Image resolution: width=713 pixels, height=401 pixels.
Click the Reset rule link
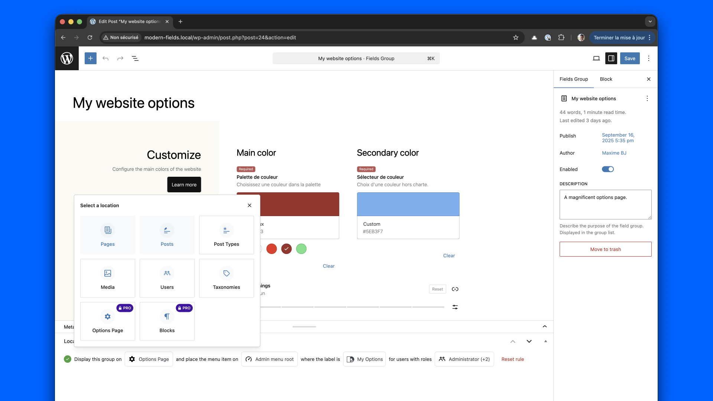pyautogui.click(x=512, y=359)
